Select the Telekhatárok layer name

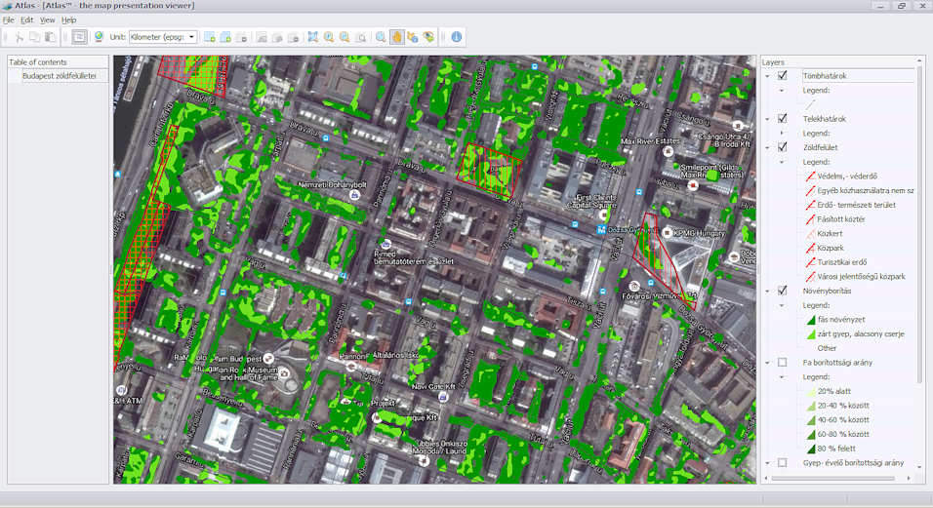[x=825, y=119]
